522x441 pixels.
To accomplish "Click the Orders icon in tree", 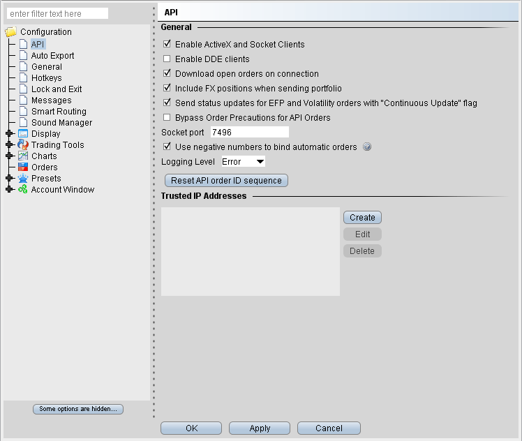I will 23,167.
